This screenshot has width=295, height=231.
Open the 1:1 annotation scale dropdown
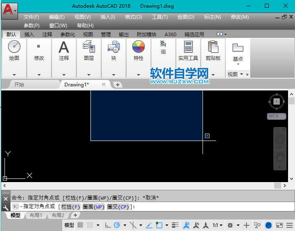(218, 225)
